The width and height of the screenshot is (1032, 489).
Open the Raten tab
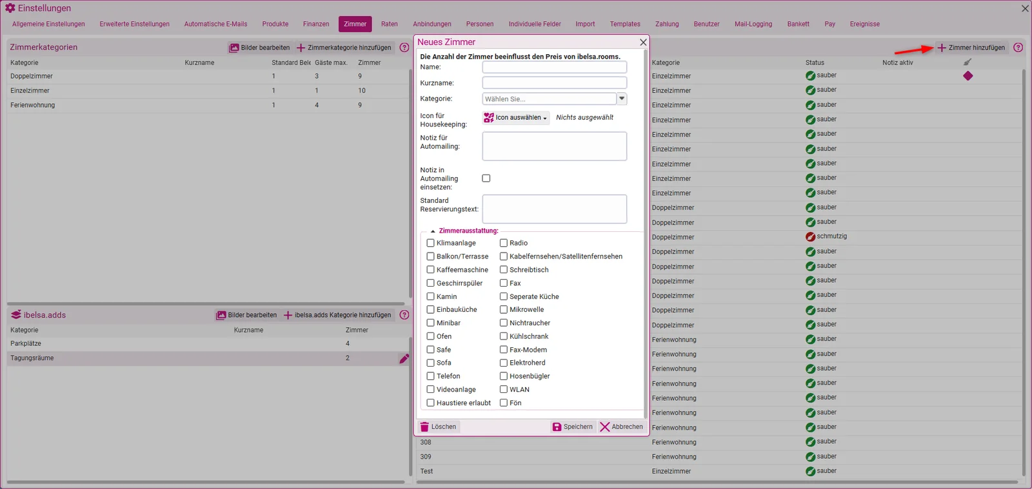pyautogui.click(x=390, y=24)
